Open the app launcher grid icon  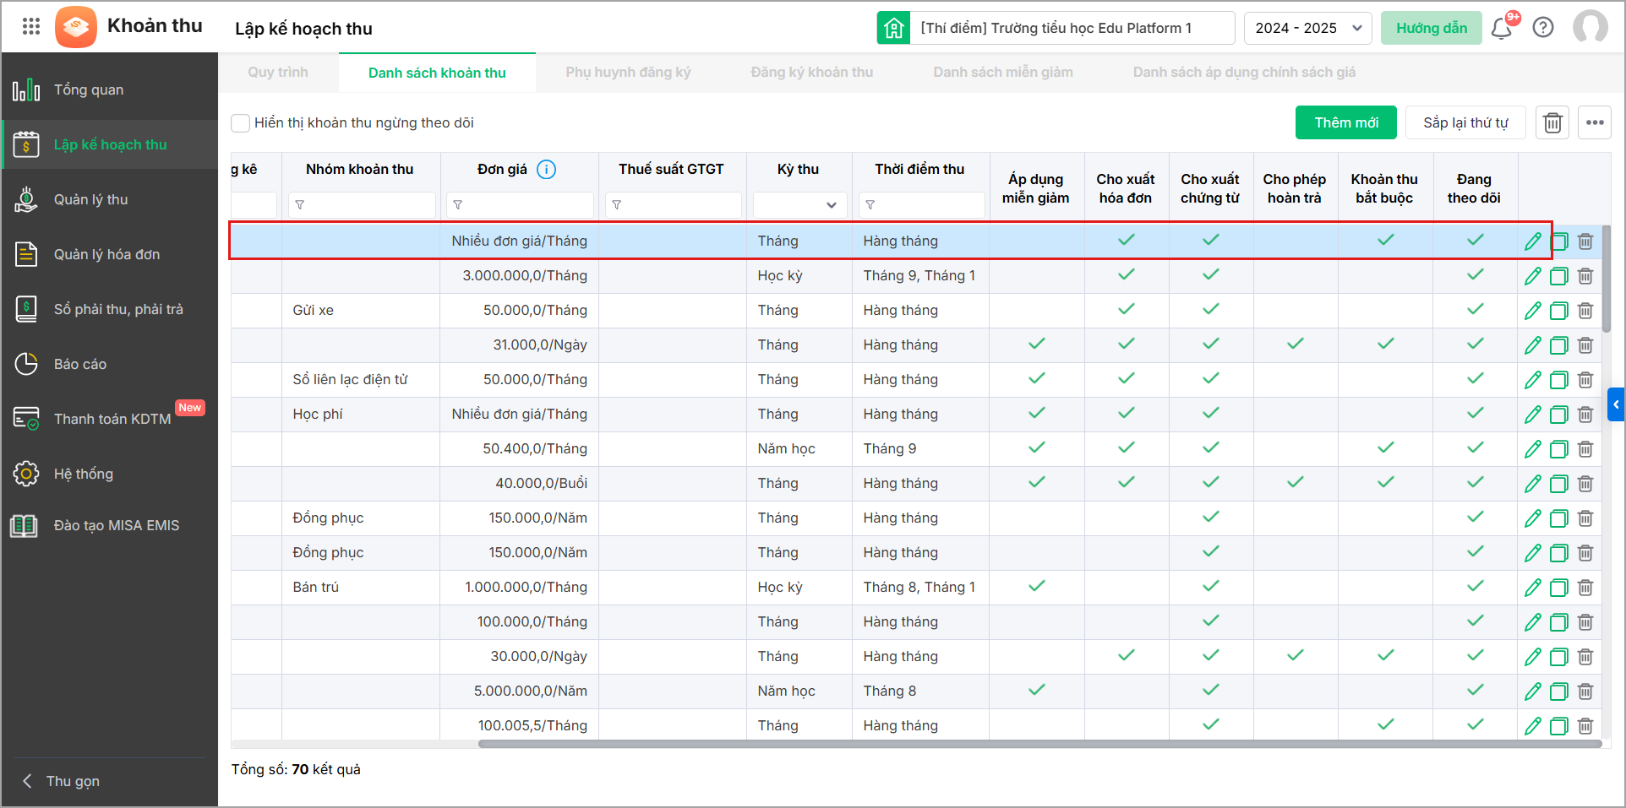pos(31,27)
